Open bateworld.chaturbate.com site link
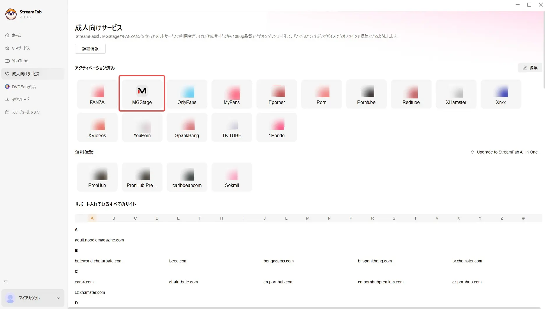This screenshot has height=309, width=545. point(98,261)
